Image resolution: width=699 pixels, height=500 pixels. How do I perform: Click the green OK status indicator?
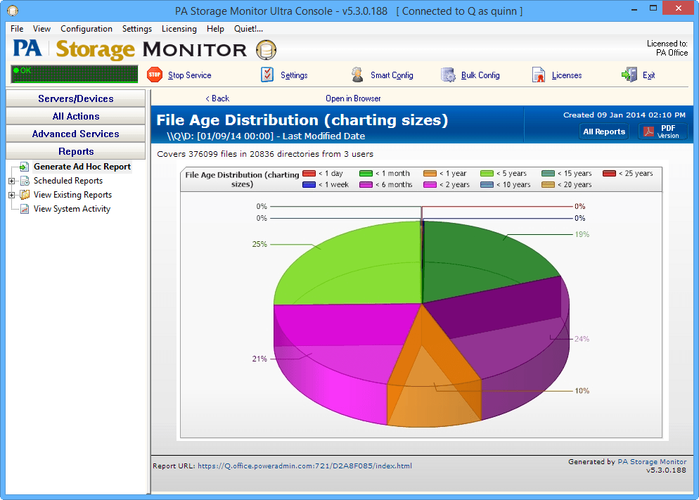click(75, 74)
